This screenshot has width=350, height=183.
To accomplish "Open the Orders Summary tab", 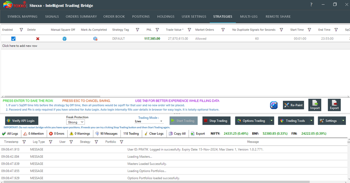I will pos(81,17).
